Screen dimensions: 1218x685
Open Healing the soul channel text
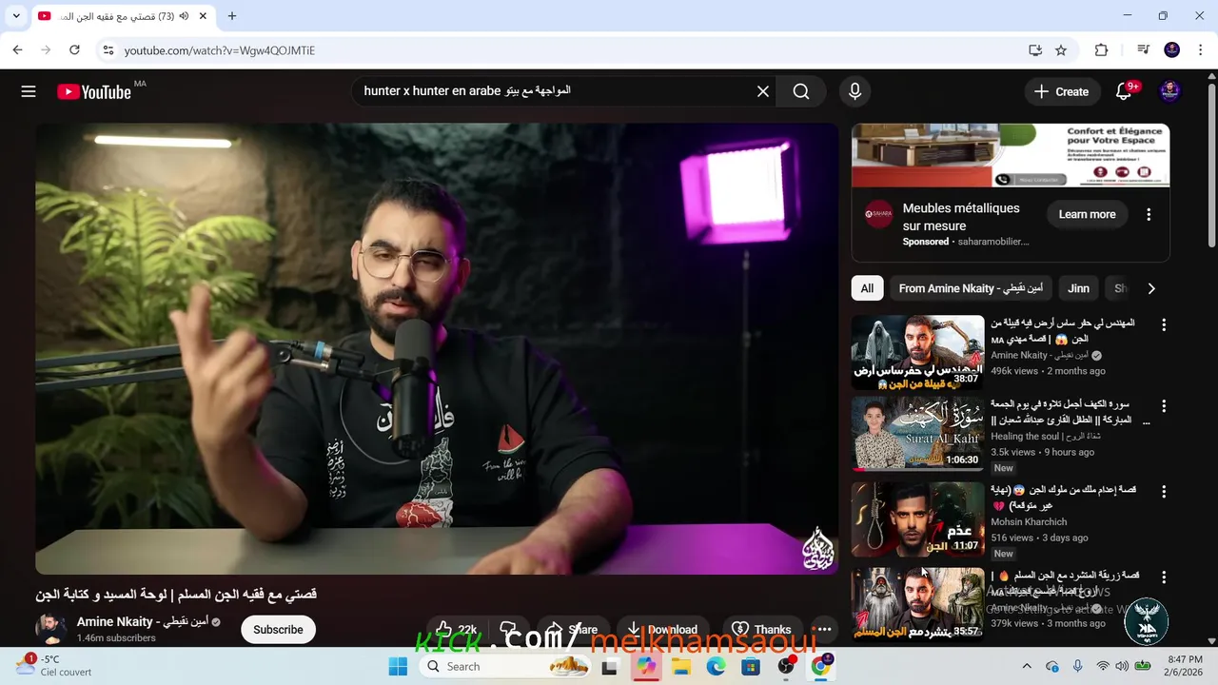click(x=1046, y=437)
